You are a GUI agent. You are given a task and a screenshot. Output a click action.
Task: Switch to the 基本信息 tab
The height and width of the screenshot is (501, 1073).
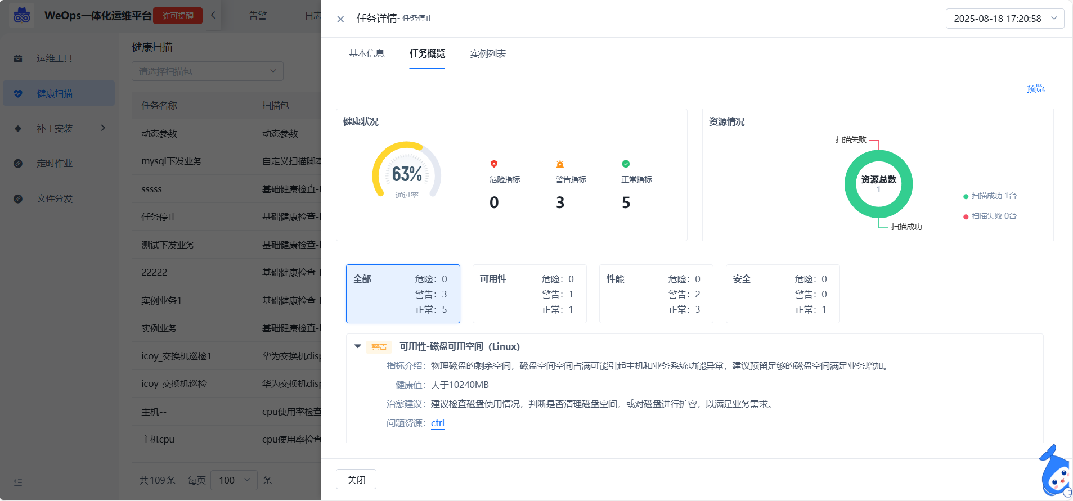pyautogui.click(x=366, y=54)
